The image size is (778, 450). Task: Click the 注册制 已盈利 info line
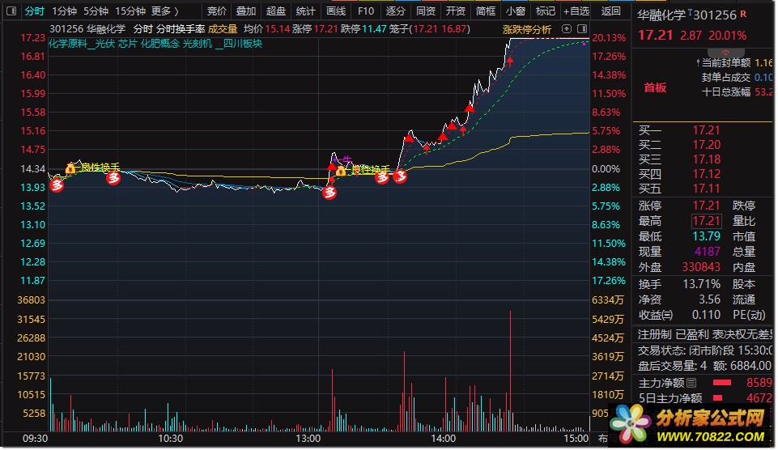click(704, 334)
